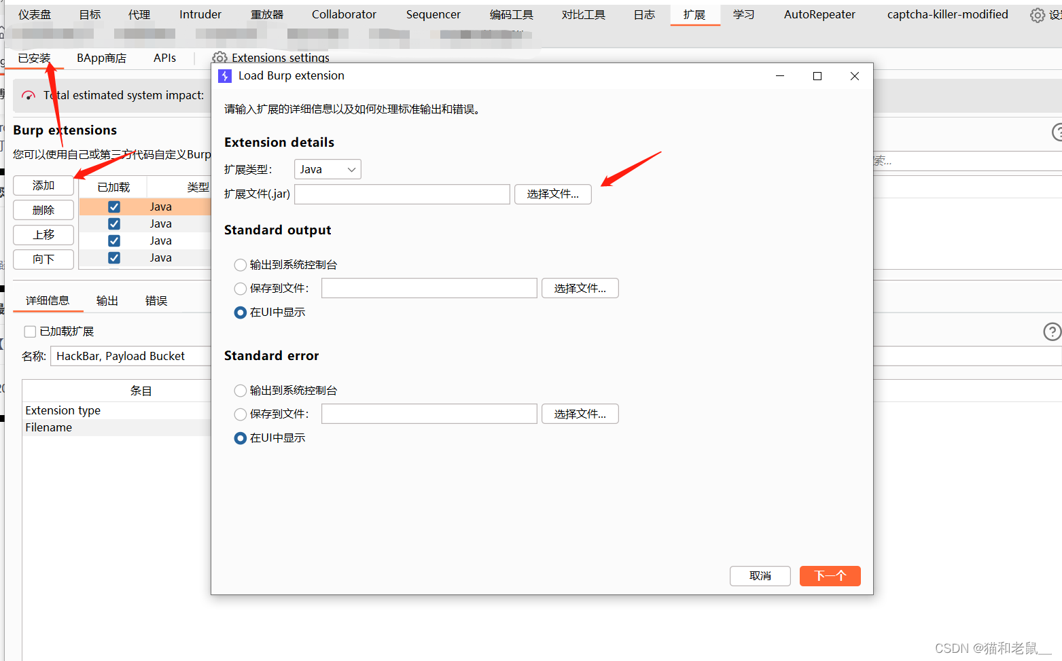
Task: Click the 取消 button
Action: click(760, 576)
